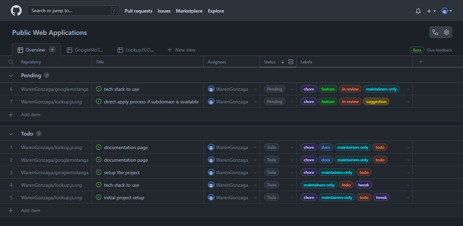Open Status dropdown for row 6
The height and width of the screenshot is (226, 463).
292,89
